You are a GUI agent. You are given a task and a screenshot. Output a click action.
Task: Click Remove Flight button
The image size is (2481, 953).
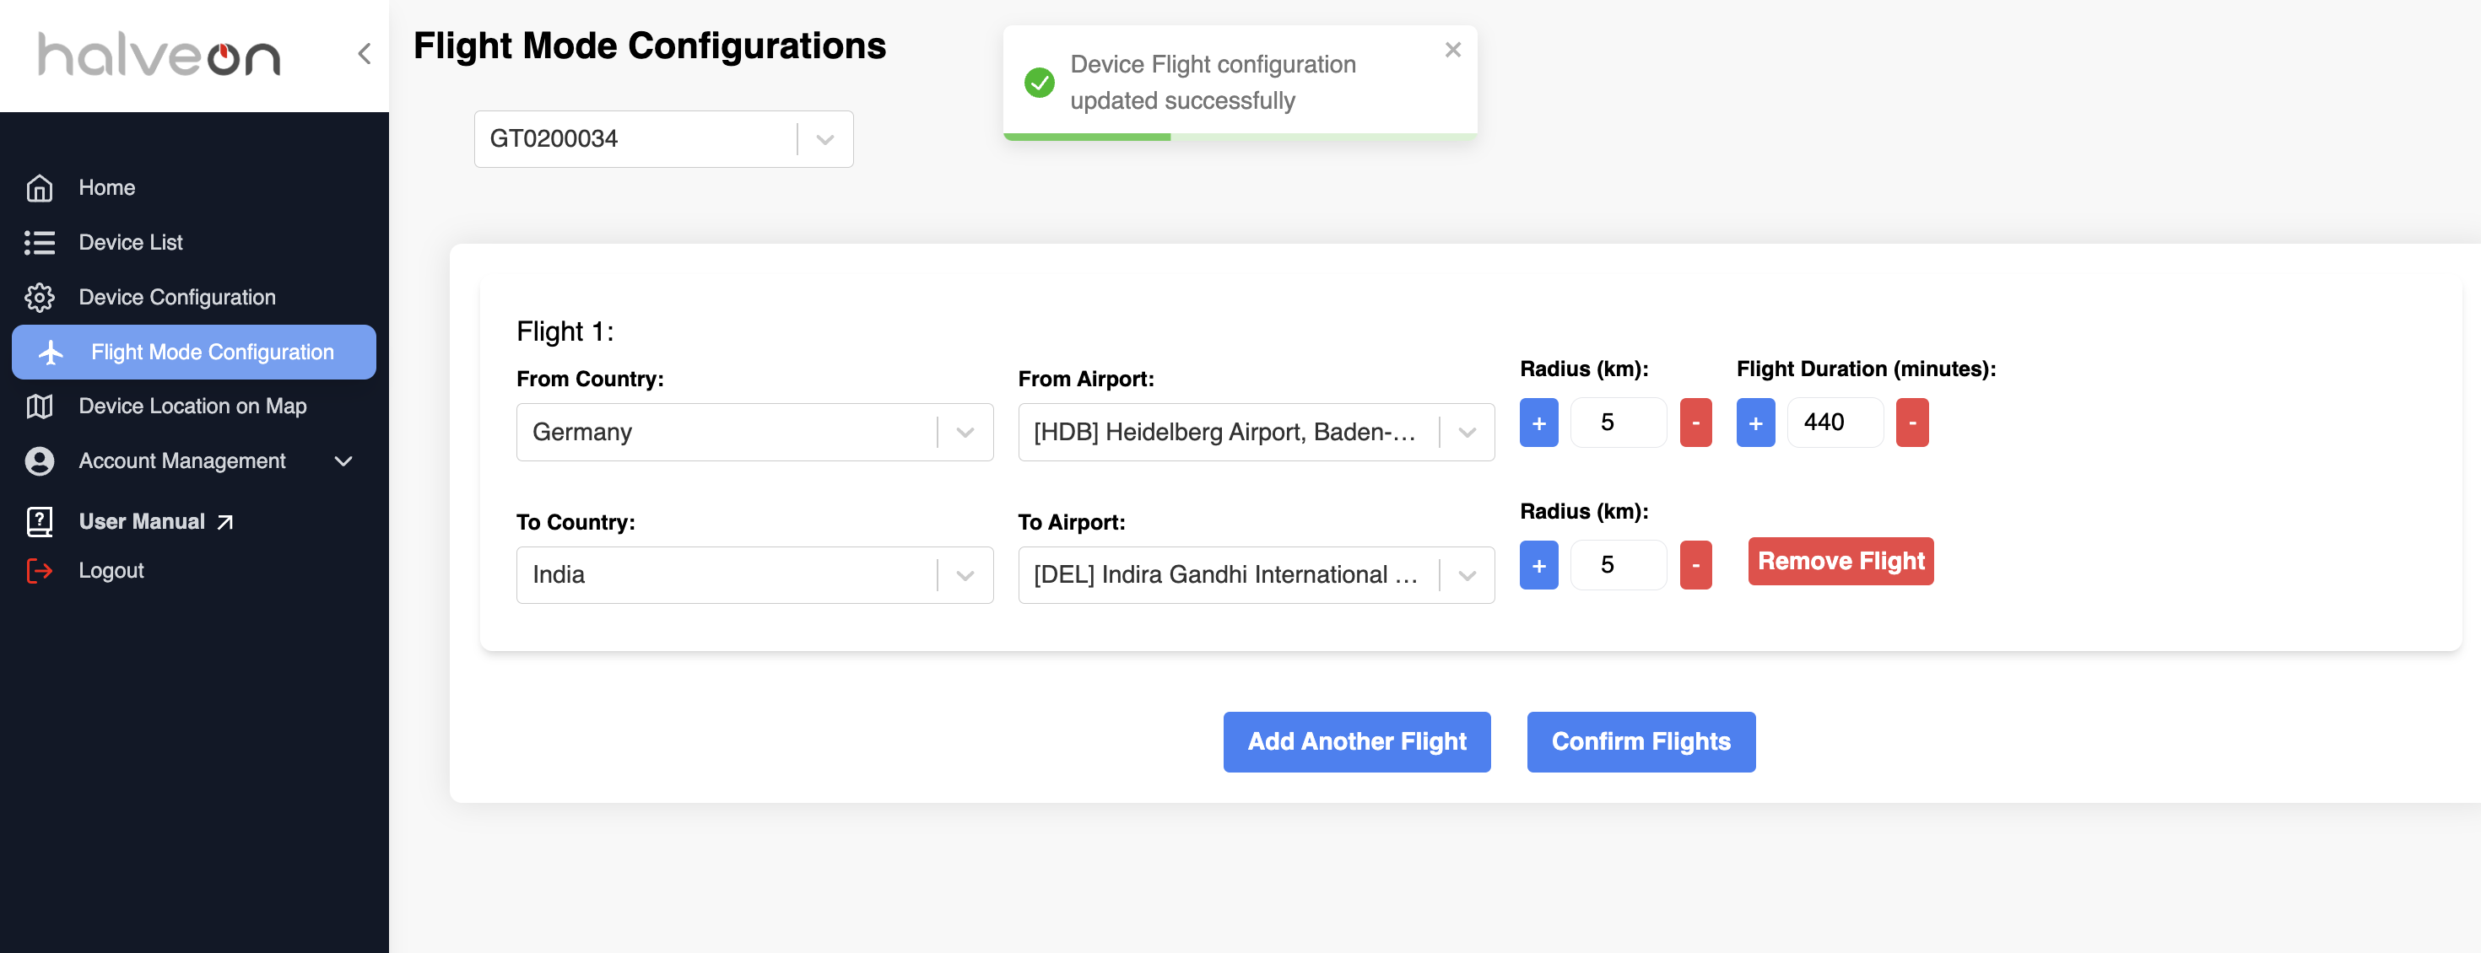tap(1840, 561)
